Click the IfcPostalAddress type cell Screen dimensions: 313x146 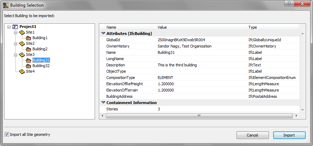point(262,96)
